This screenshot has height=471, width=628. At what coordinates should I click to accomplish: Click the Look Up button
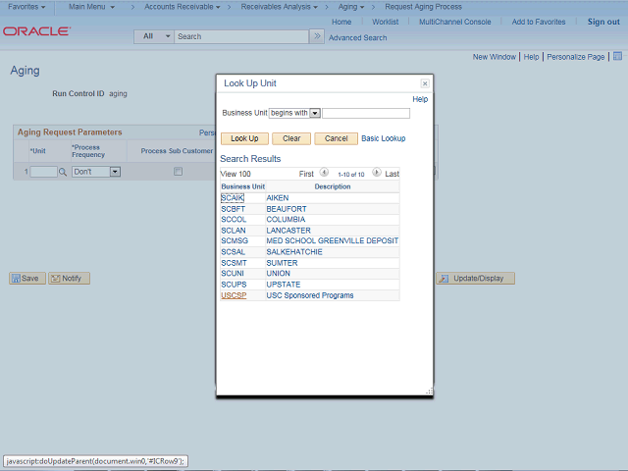[x=244, y=138]
